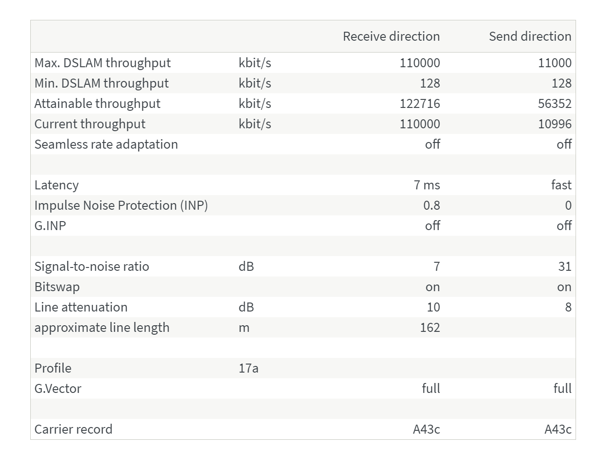Click the G.INP row label
The image size is (612, 463).
tap(50, 226)
